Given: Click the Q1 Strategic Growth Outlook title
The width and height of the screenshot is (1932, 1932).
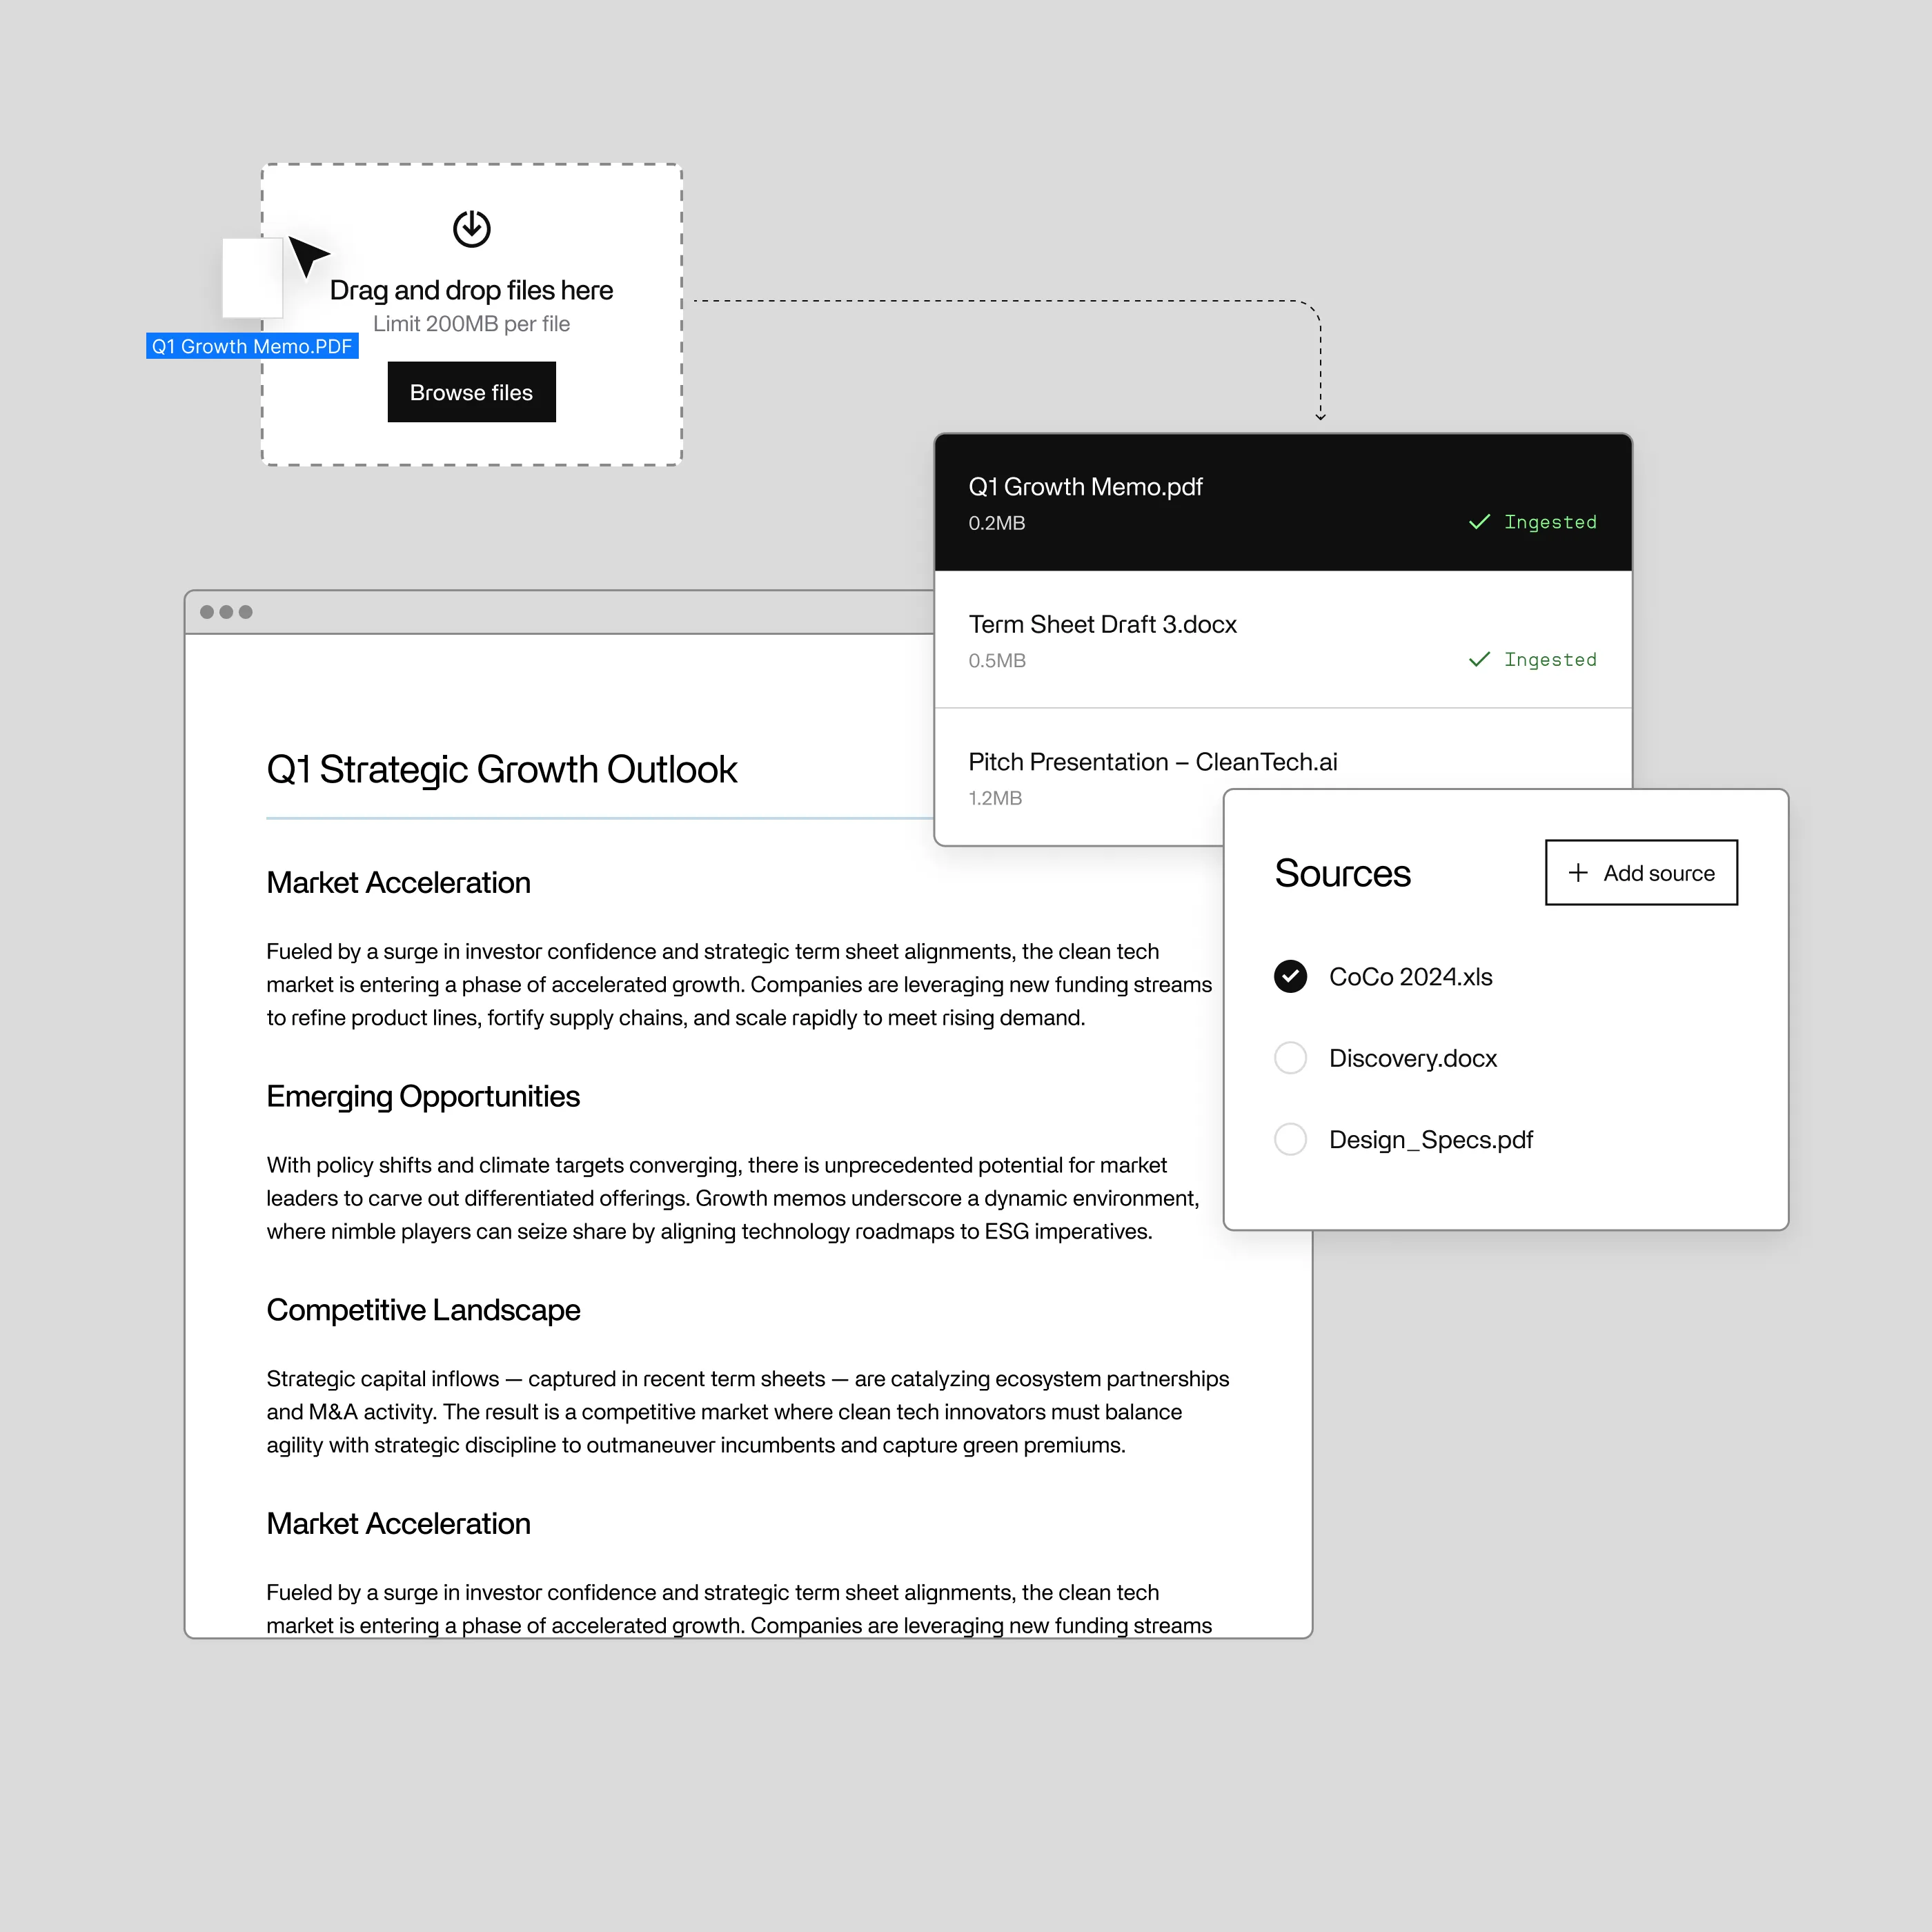Looking at the screenshot, I should [502, 769].
